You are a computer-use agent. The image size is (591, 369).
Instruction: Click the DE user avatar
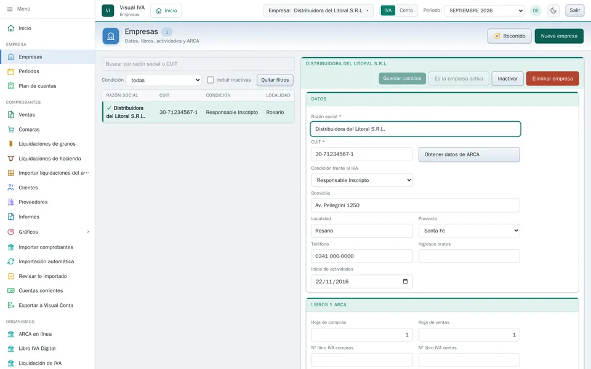(x=536, y=10)
